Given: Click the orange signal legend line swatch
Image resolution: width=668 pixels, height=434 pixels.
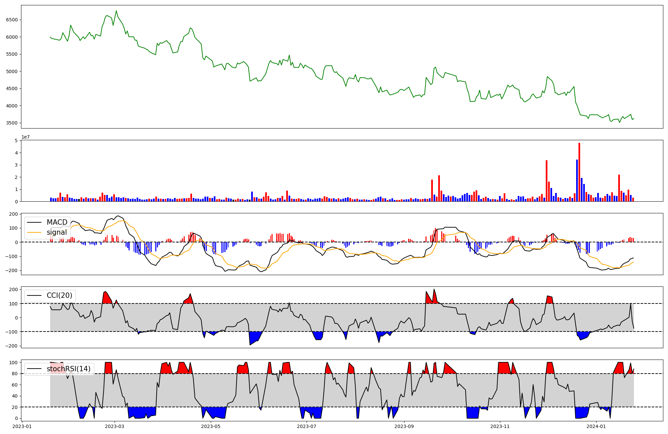Looking at the screenshot, I should click(34, 232).
